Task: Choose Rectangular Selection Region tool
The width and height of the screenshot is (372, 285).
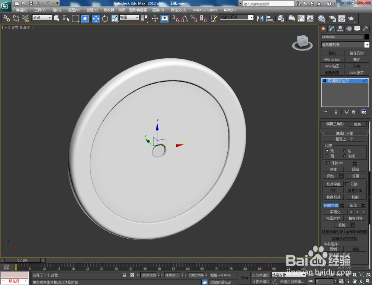Action: 76,18
